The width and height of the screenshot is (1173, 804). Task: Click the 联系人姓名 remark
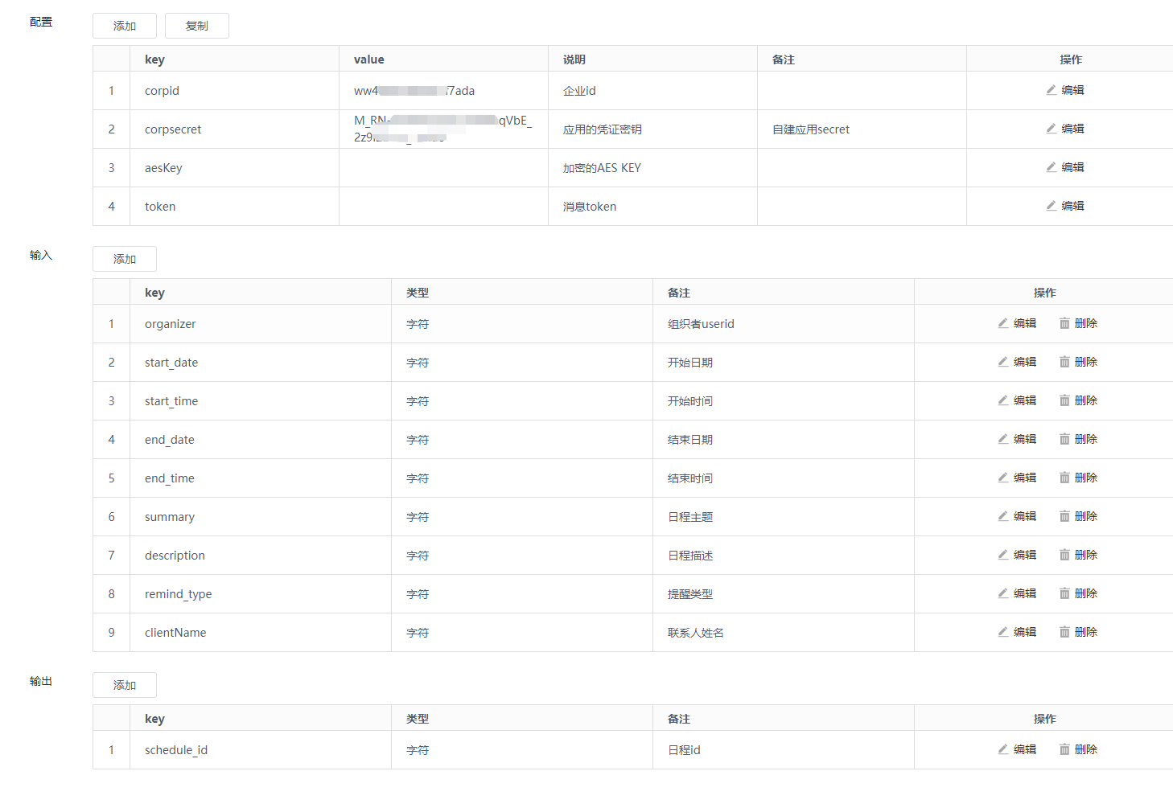[x=696, y=633]
